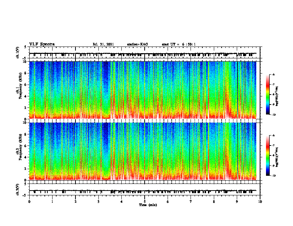The width and height of the screenshot is (293, 226).
Task: Click the "start UT = 6:50:1" label
Action: click(179, 44)
